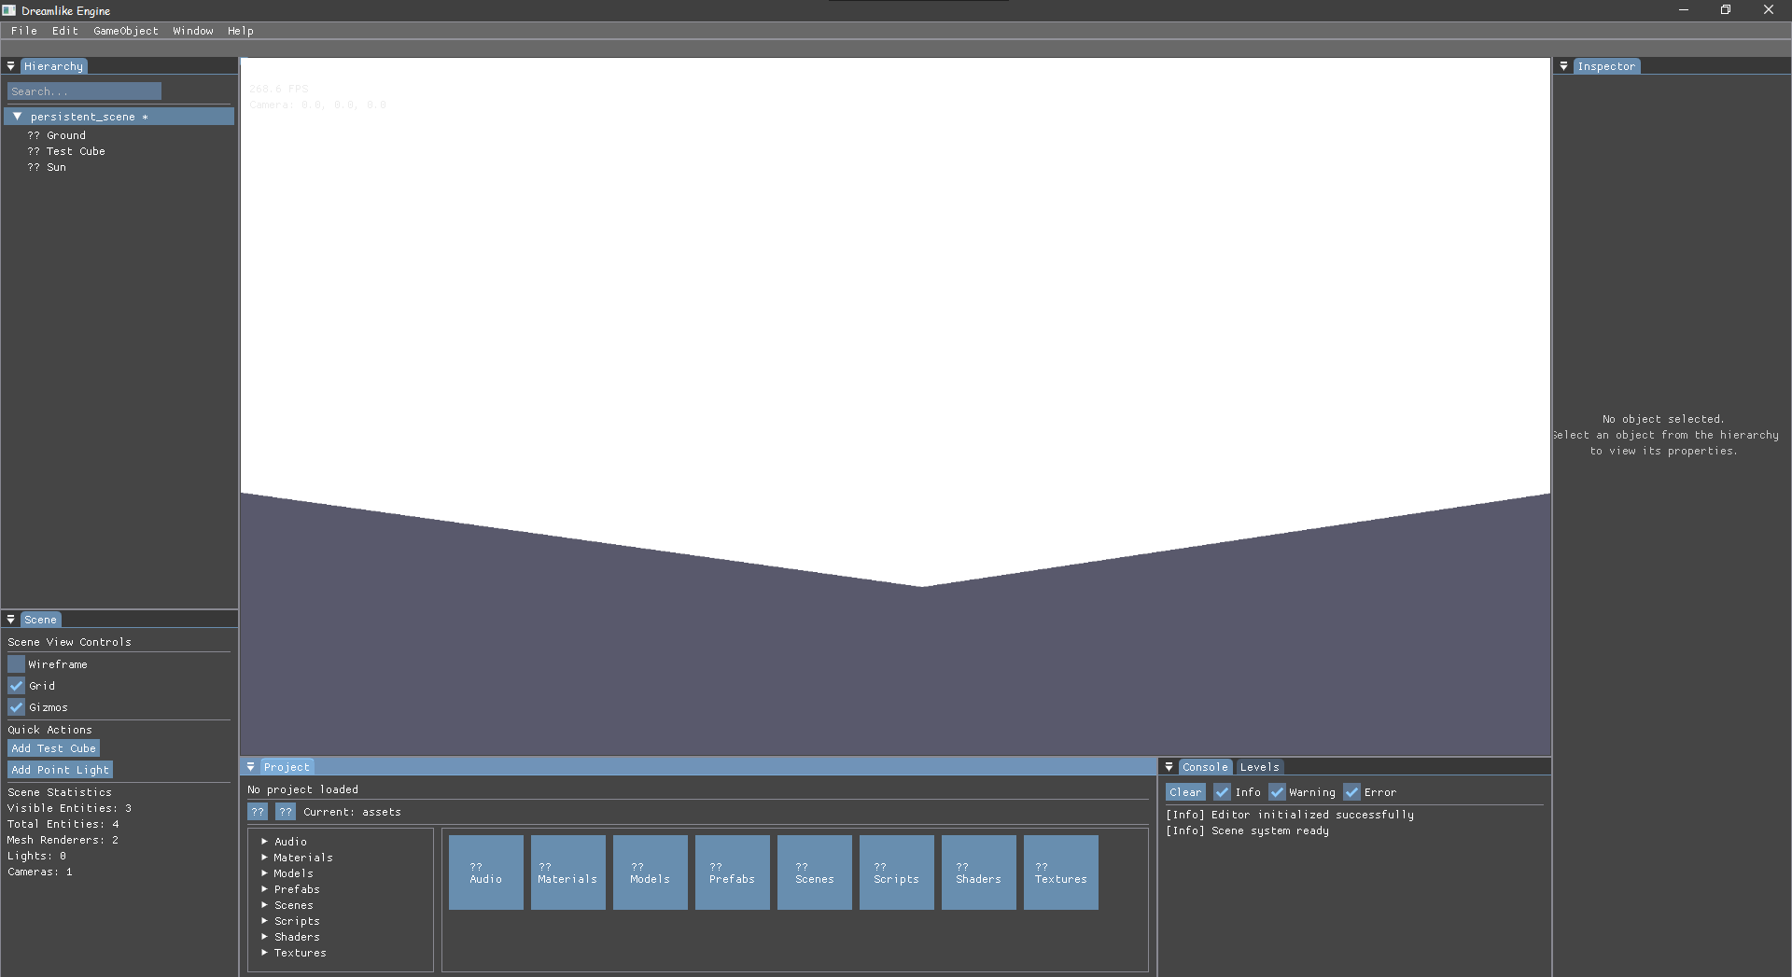Click the back navigation icon near Current: assets
The width and height of the screenshot is (1792, 977).
[258, 812]
